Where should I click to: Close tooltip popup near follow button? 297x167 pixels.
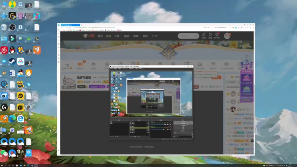pyautogui.click(x=215, y=75)
